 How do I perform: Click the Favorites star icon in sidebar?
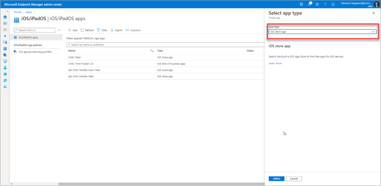(x=5, y=36)
